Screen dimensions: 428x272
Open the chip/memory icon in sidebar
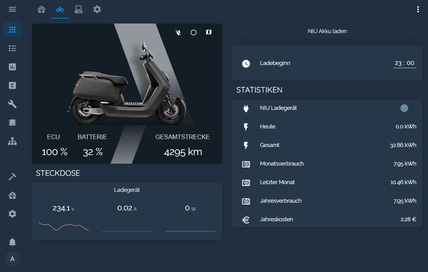pyautogui.click(x=12, y=123)
